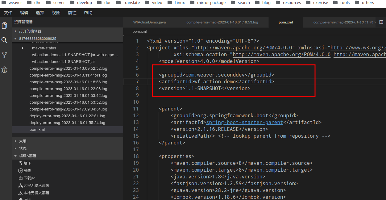The image size is (386, 200).
Task: Open the Source Control branch icon
Action: (4, 55)
